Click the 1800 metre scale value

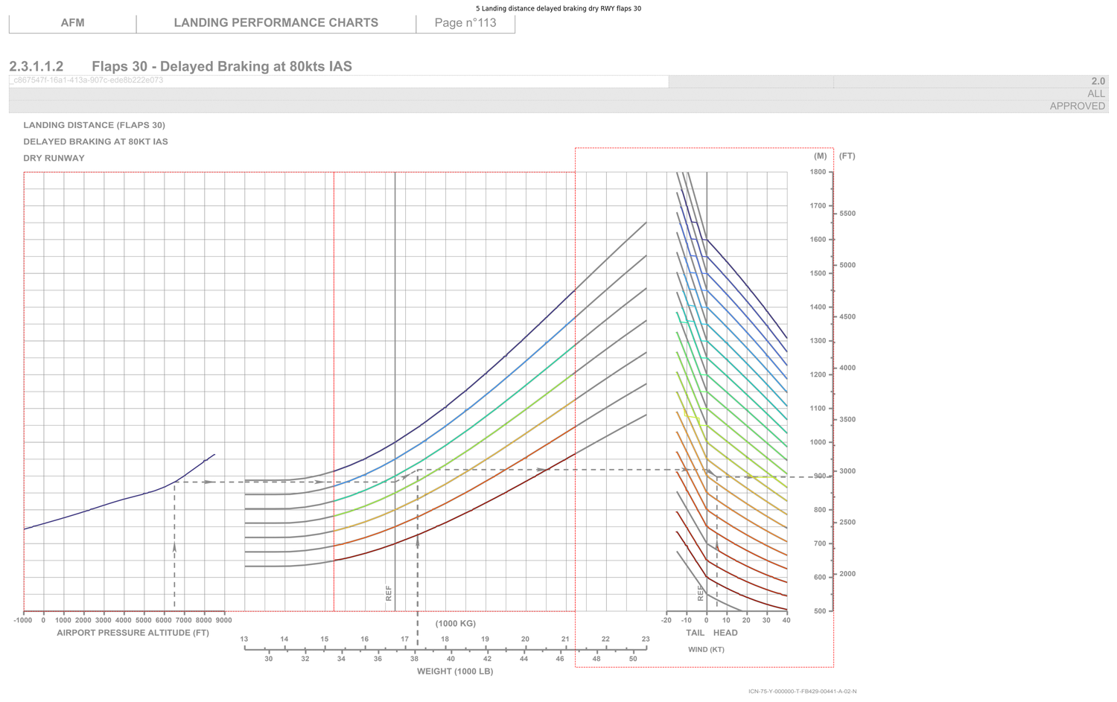click(818, 172)
